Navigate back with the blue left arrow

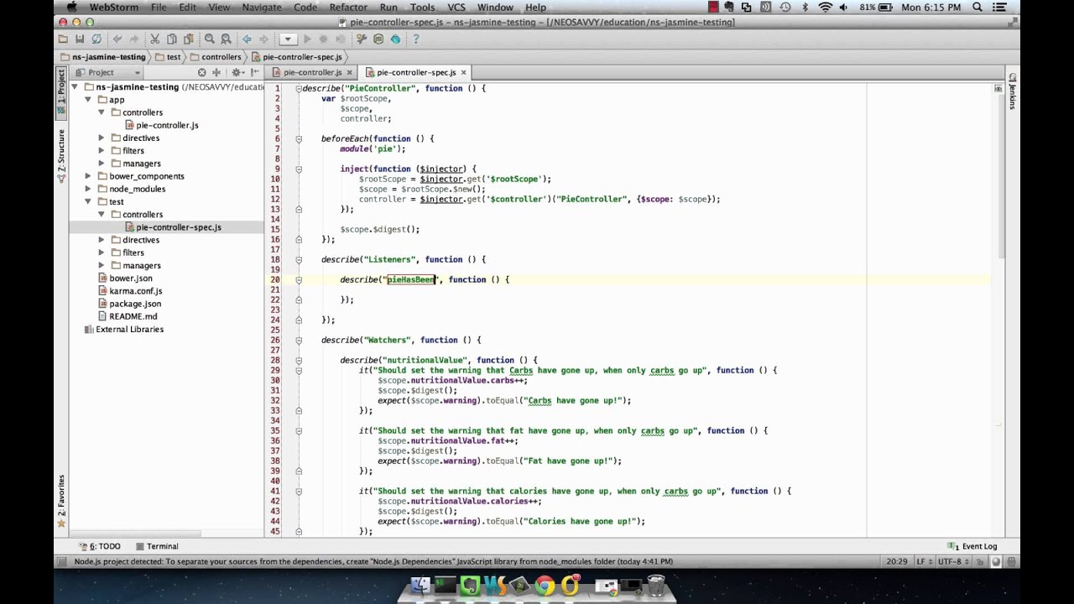pyautogui.click(x=247, y=39)
